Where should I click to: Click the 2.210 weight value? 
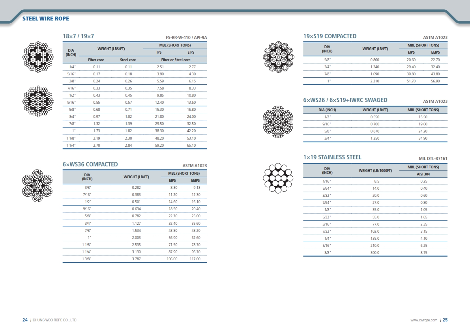375,81
